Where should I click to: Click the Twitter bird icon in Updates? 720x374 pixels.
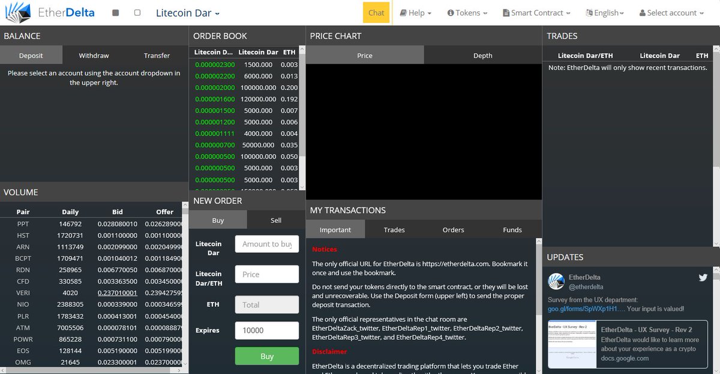703,278
